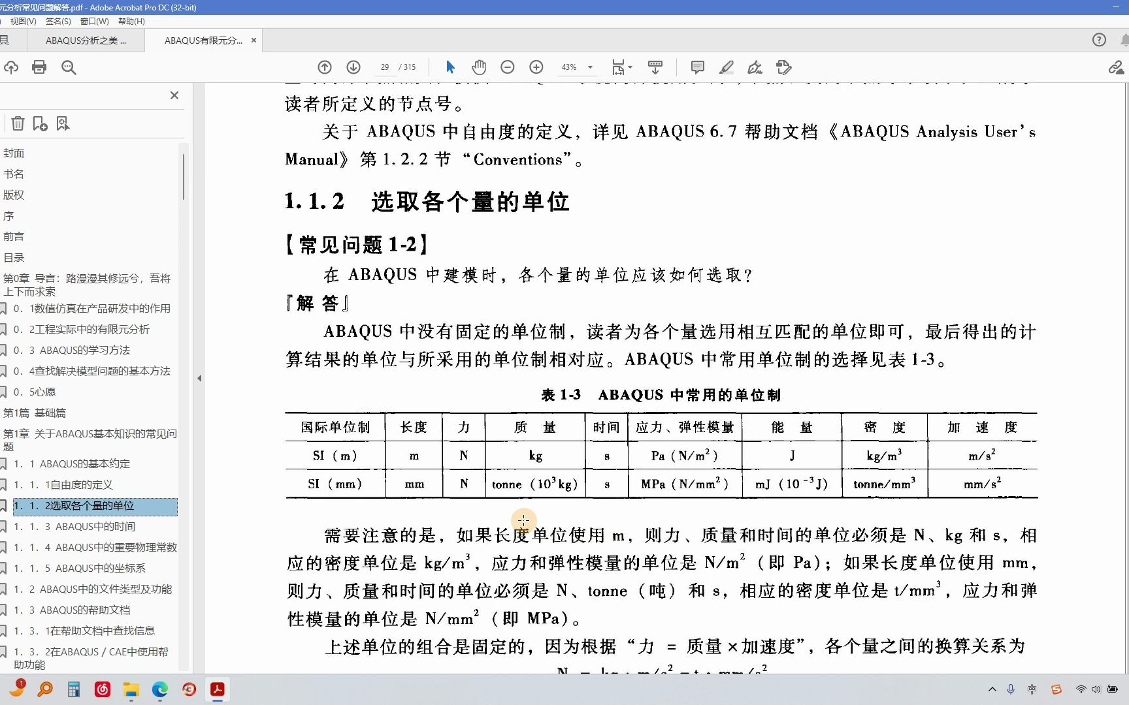Open bookmark 0.1数值仿真在产品研发中的作用
Image resolution: width=1129 pixels, height=705 pixels.
[92, 308]
